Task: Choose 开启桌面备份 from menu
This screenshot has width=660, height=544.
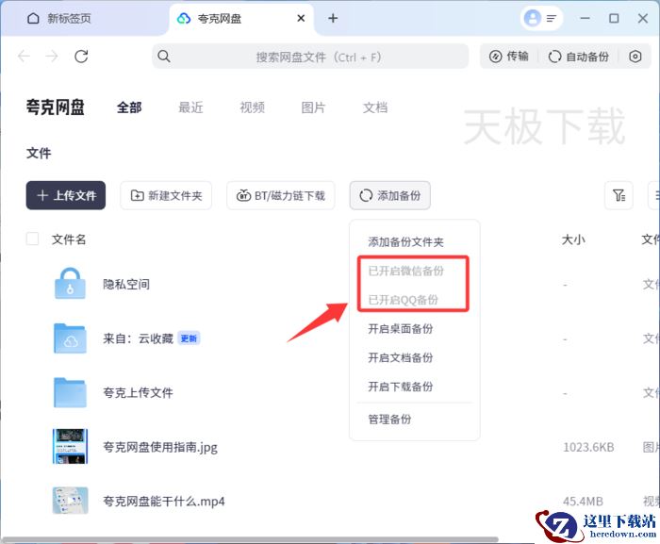Action: point(401,329)
